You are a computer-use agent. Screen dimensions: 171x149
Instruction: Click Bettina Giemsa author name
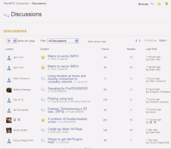(x=22, y=90)
